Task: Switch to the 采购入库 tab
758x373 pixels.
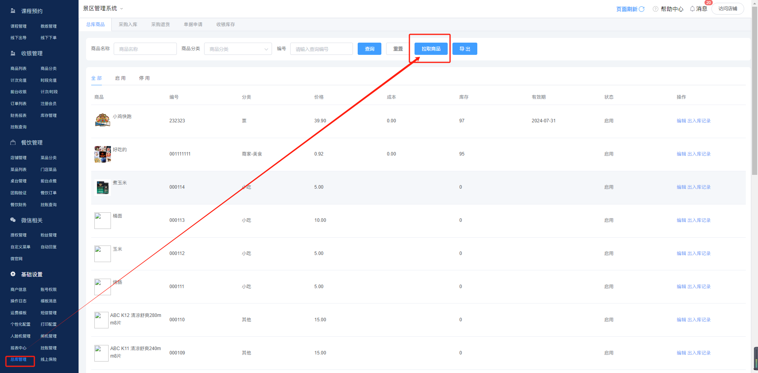Action: pyautogui.click(x=128, y=24)
